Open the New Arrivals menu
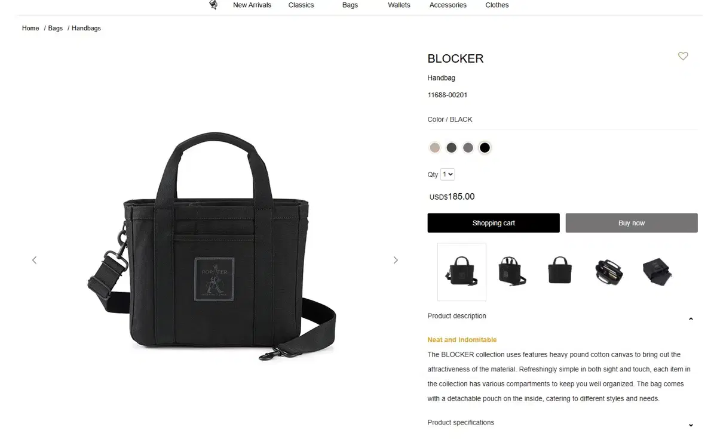The image size is (717, 440). click(252, 5)
